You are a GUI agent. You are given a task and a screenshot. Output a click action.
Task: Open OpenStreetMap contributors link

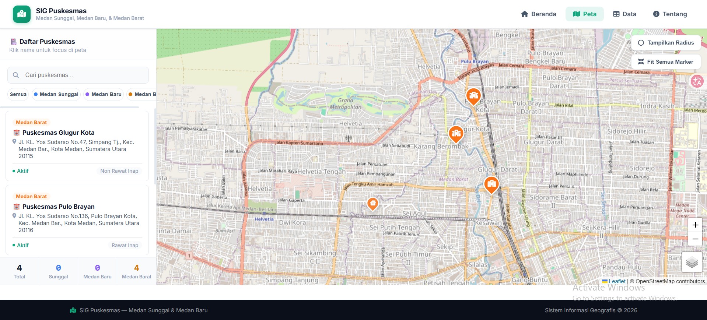670,281
